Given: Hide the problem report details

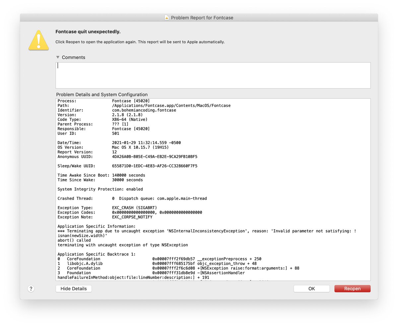Looking at the screenshot, I should (74, 289).
